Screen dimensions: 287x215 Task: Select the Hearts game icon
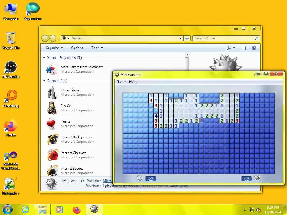click(52, 124)
